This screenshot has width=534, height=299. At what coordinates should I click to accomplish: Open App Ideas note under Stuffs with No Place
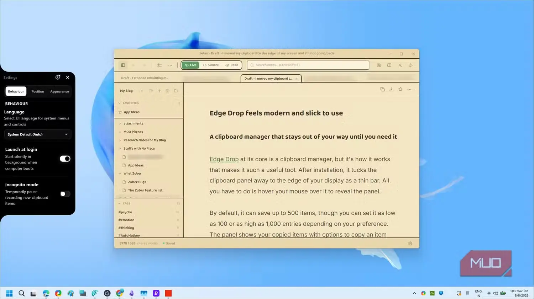136,165
